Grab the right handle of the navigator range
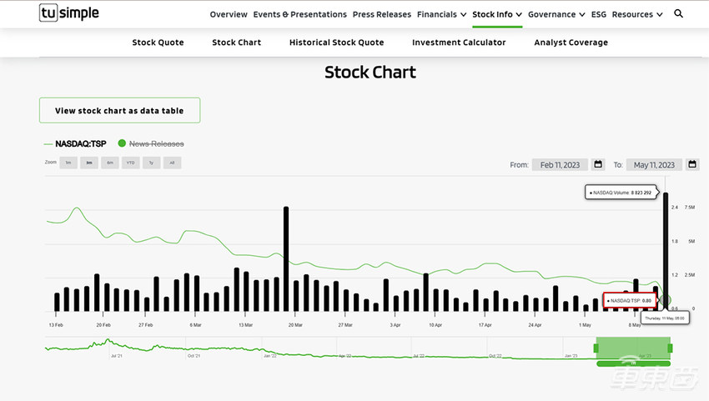 point(670,347)
